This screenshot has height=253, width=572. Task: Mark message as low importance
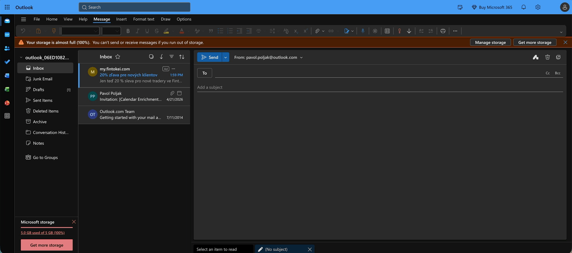coord(409,31)
